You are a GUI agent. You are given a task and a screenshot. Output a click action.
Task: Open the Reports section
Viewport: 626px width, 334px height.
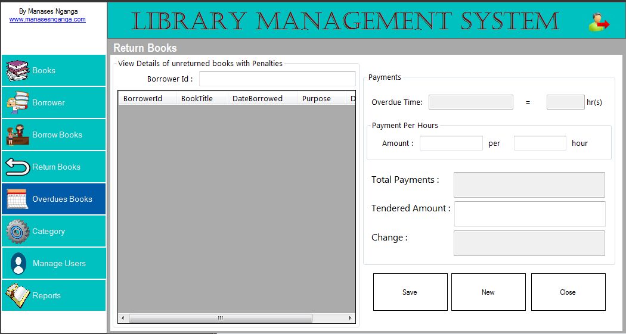coord(54,295)
